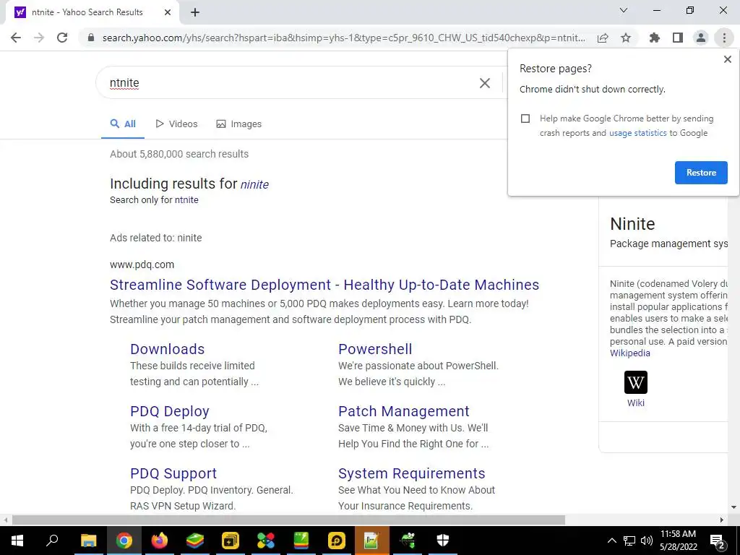
Task: Open File Explorer from taskbar
Action: [88, 541]
